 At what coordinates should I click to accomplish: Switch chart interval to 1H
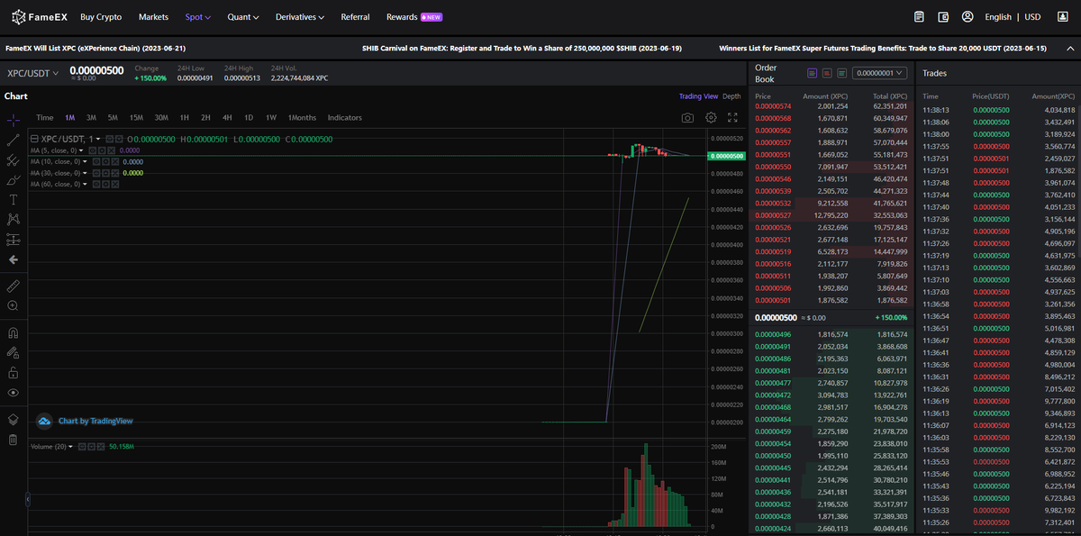[x=184, y=118]
